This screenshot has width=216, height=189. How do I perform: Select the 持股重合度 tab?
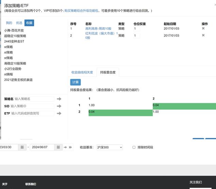tap(108, 72)
